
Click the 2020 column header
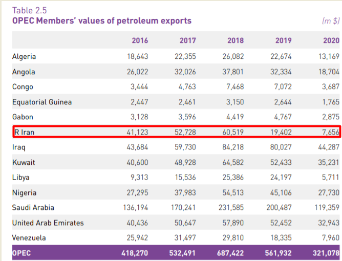tap(331, 40)
